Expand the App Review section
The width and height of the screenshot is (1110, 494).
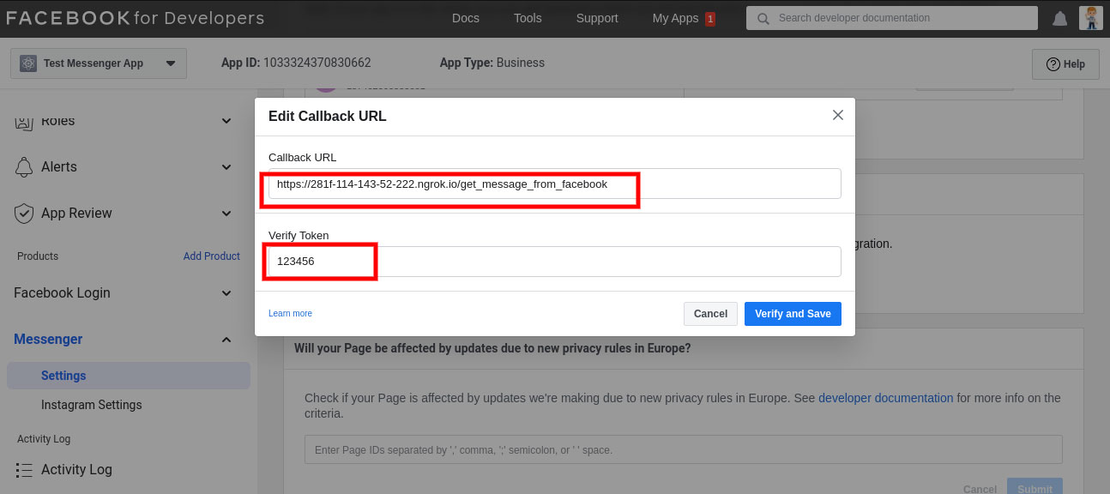226,214
